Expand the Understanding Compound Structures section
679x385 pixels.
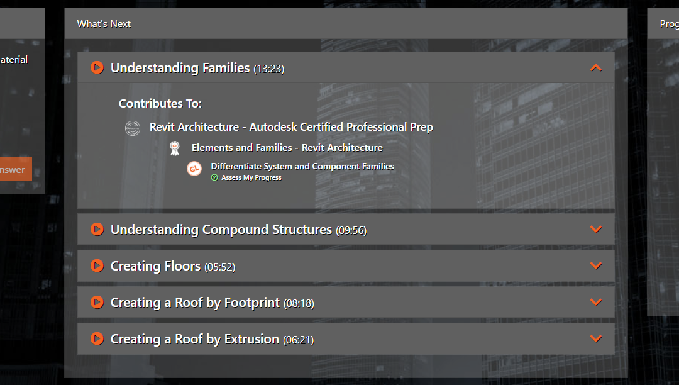pos(596,229)
